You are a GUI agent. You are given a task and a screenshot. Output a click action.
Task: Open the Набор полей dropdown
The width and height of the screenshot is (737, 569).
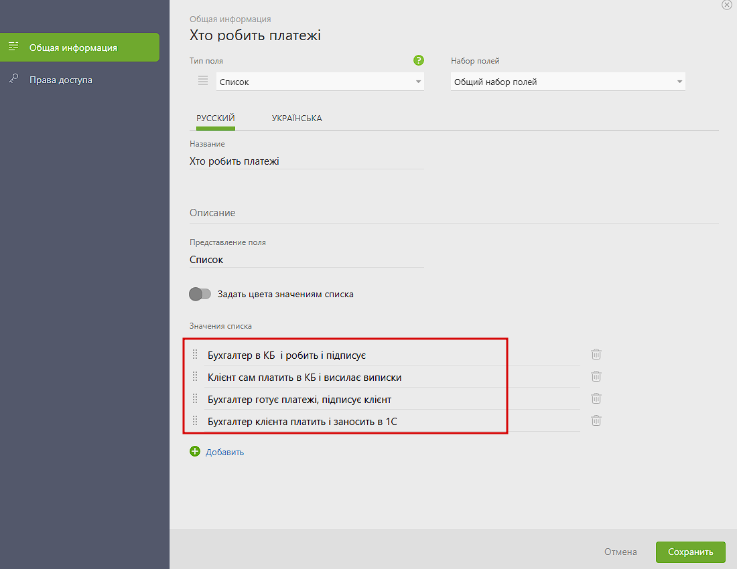(567, 82)
